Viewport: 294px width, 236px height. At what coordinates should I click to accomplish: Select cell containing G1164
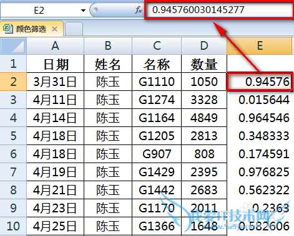click(157, 118)
